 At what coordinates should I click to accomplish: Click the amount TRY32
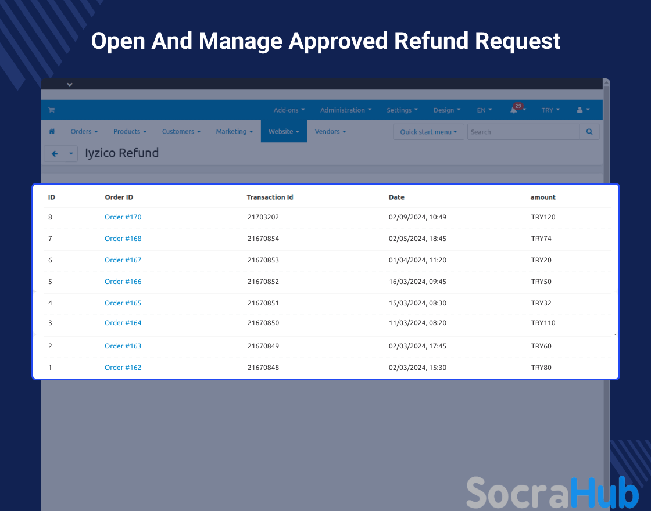541,303
